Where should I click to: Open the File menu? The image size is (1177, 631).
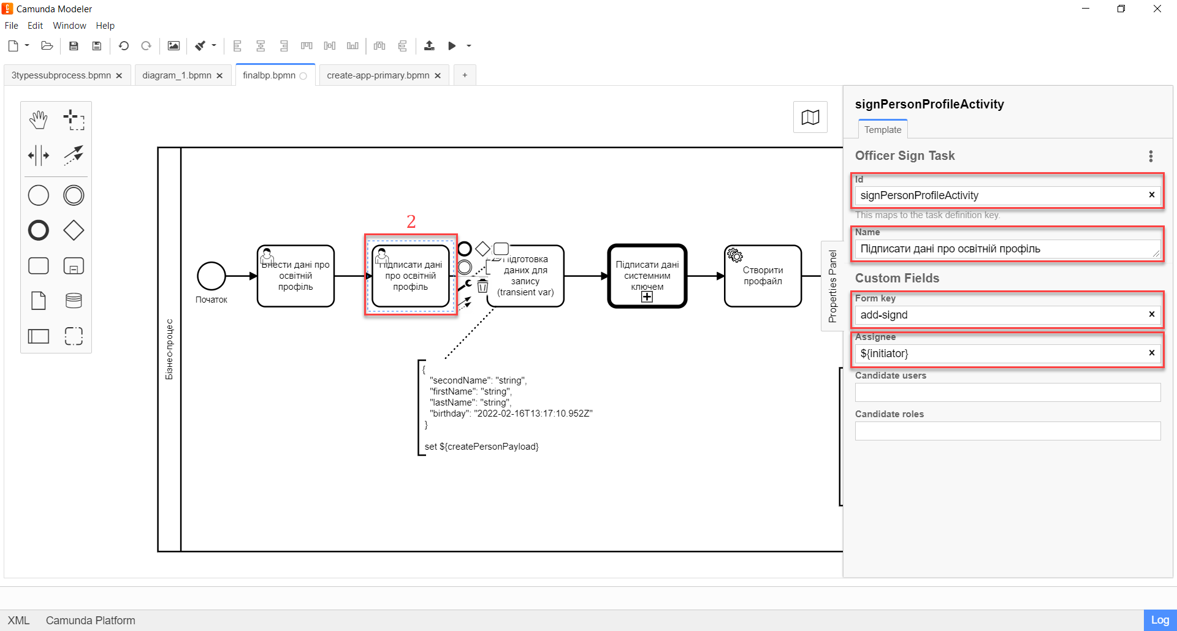point(11,26)
